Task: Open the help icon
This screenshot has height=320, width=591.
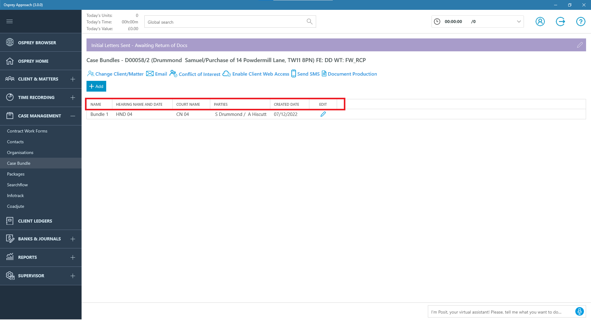Action: [x=581, y=22]
